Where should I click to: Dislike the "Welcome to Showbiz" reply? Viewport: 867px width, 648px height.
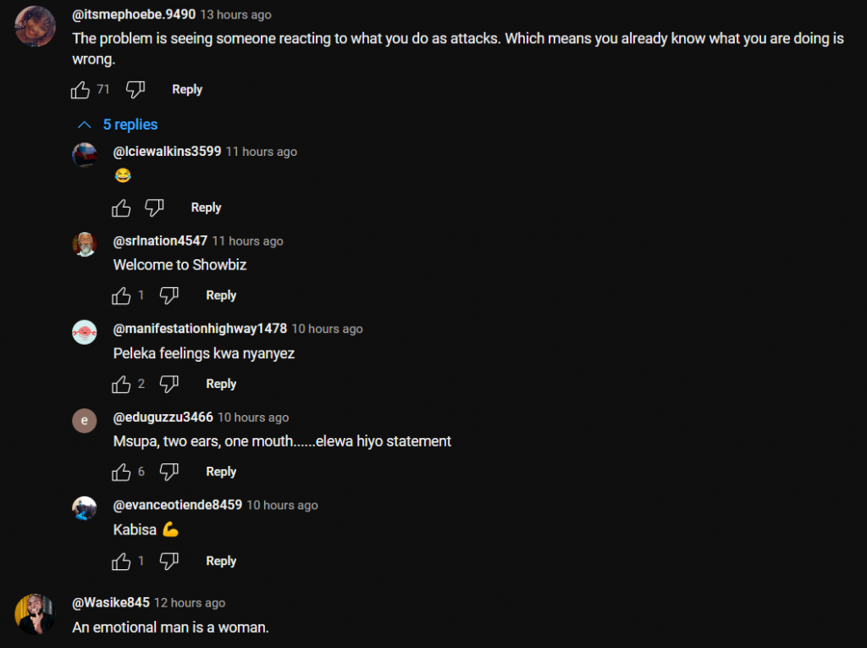click(x=169, y=296)
